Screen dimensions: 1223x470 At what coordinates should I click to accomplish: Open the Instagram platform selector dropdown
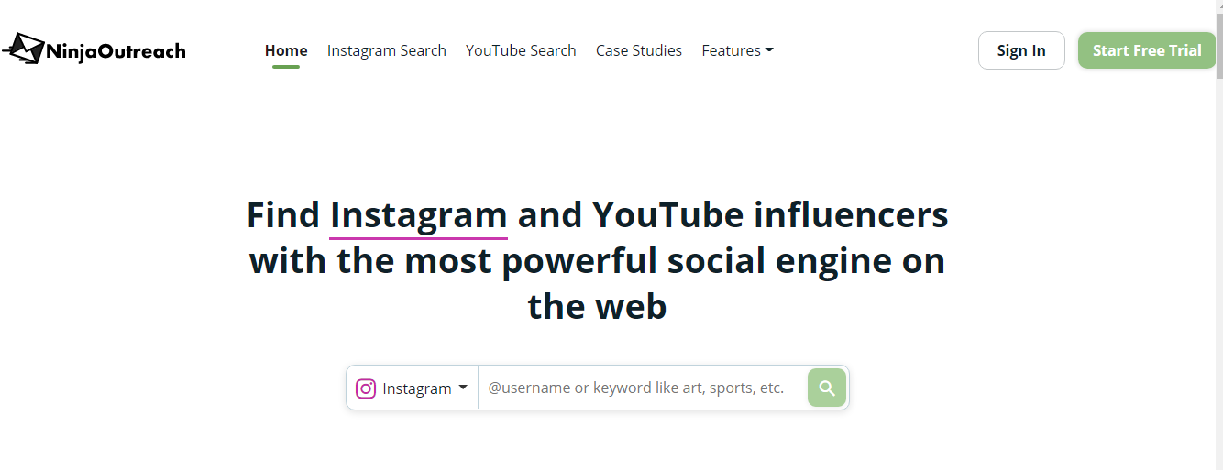[413, 388]
